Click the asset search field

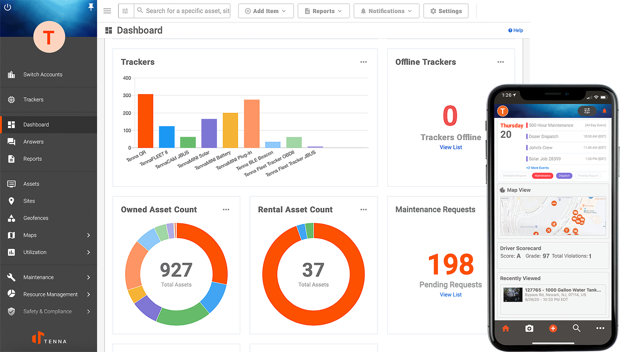coord(182,11)
